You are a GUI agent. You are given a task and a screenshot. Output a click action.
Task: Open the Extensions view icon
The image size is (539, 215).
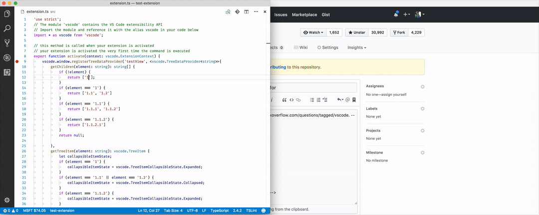[7, 72]
